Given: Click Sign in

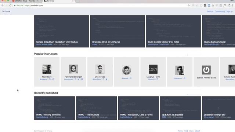Looking at the screenshot, I should [x=229, y=11].
